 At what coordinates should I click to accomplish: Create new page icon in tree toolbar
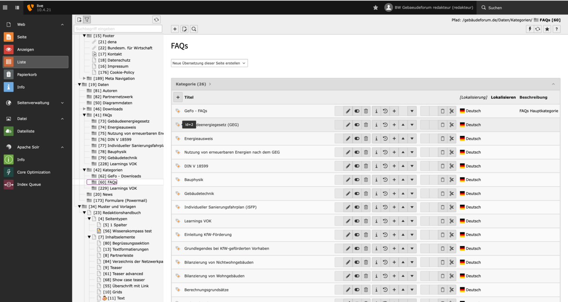(x=79, y=20)
